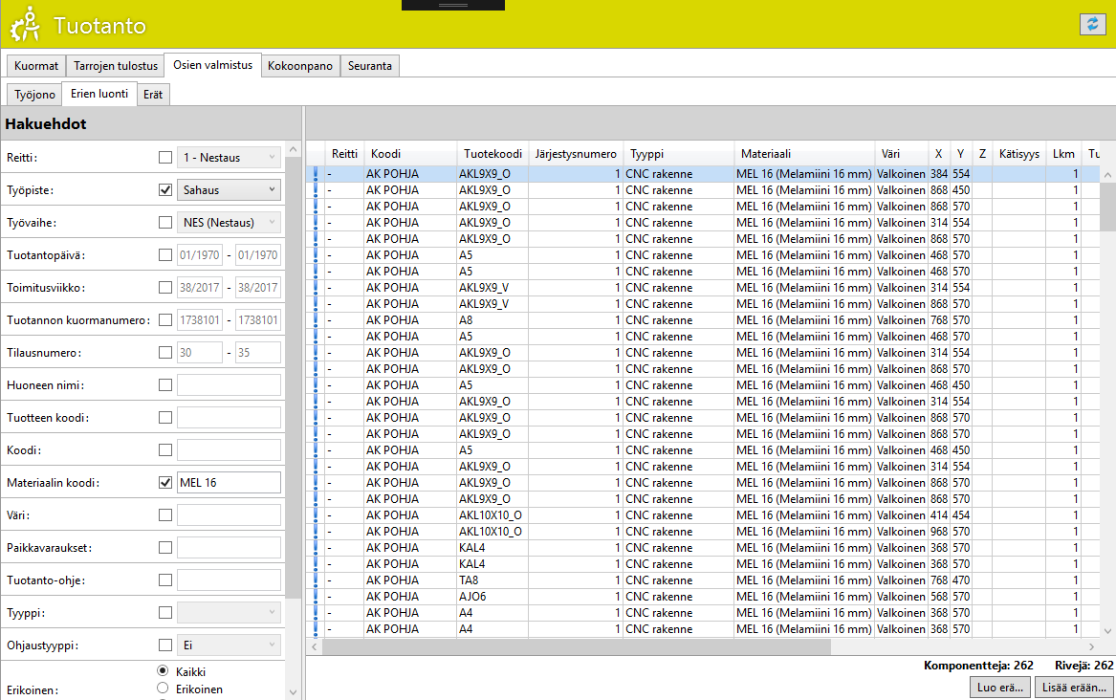Click the table's horizontal scroll-left arrow
The image size is (1116, 700).
click(x=314, y=646)
